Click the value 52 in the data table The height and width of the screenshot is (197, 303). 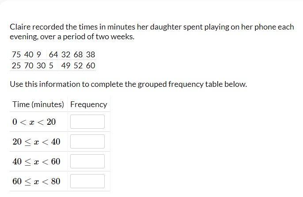pos(78,66)
